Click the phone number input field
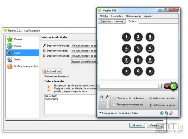Screen dimensions: 188x139 tap(129, 86)
